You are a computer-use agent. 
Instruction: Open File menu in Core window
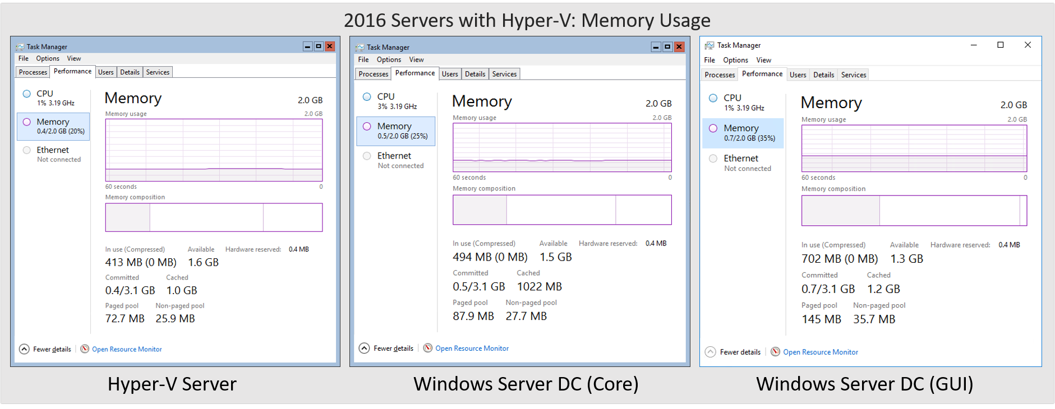pyautogui.click(x=363, y=59)
